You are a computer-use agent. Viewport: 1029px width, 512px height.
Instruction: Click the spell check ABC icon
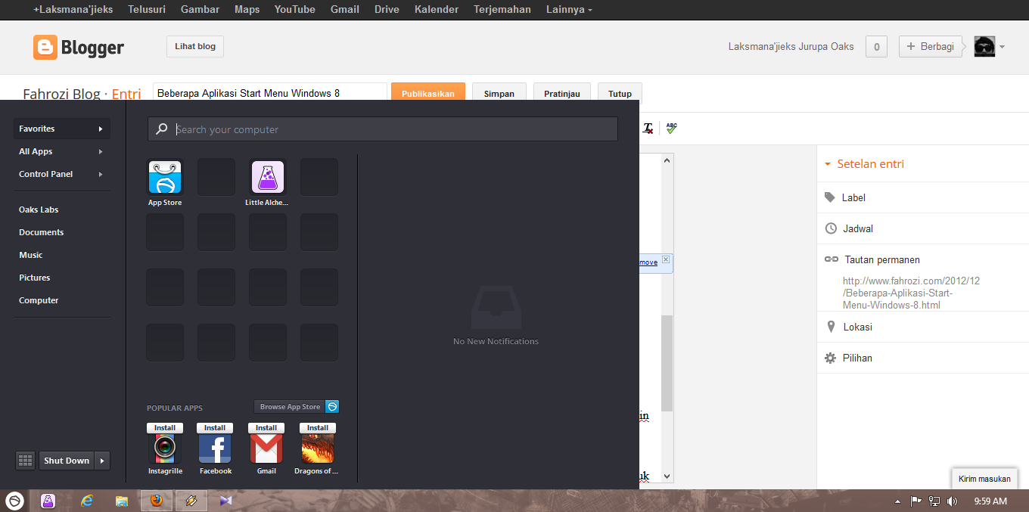[672, 129]
